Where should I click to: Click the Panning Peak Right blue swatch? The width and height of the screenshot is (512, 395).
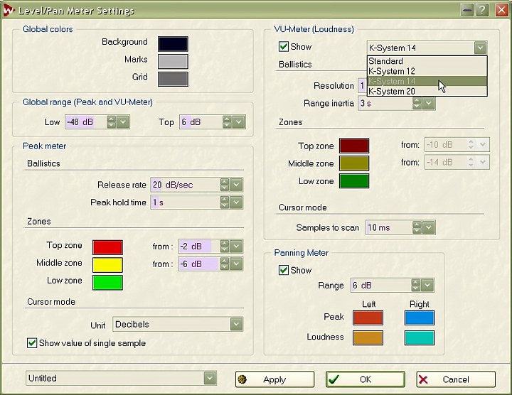pyautogui.click(x=419, y=318)
